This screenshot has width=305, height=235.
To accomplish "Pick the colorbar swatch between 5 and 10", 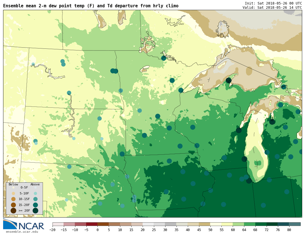I will (114, 224).
